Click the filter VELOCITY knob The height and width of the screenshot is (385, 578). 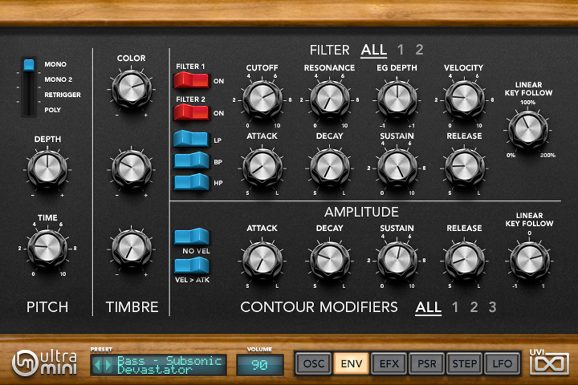coord(464,99)
